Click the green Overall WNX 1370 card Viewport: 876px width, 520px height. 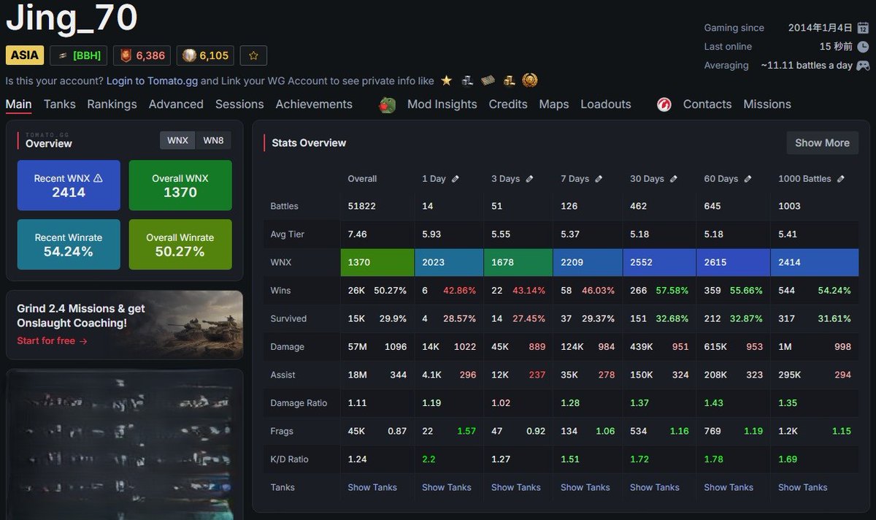click(x=180, y=186)
